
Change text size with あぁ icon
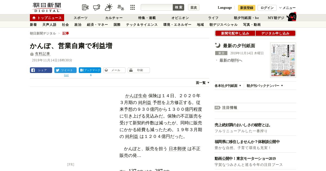click(121, 7)
